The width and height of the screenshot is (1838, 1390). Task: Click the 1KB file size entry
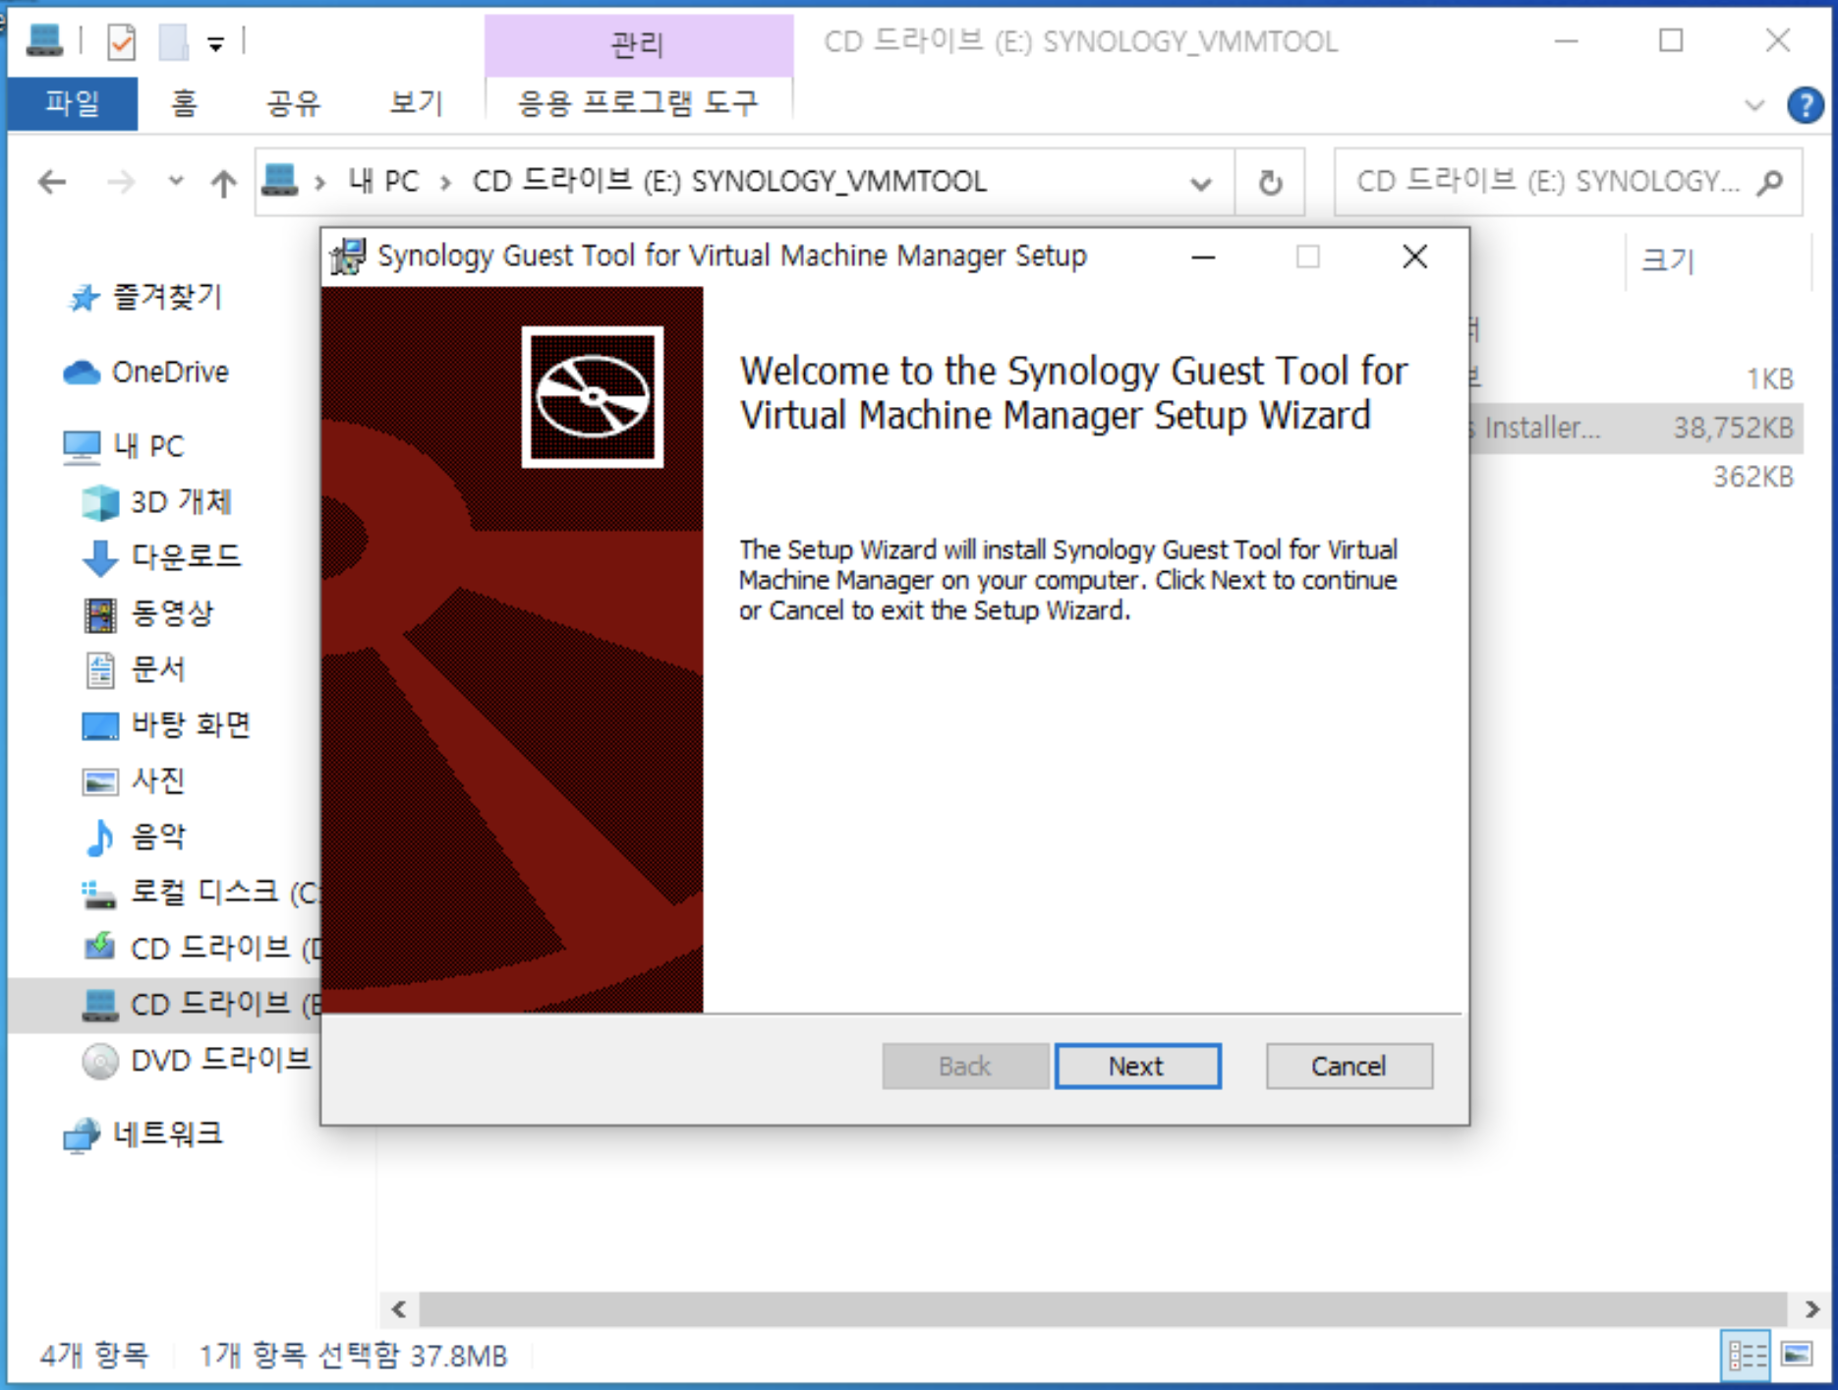point(1769,378)
